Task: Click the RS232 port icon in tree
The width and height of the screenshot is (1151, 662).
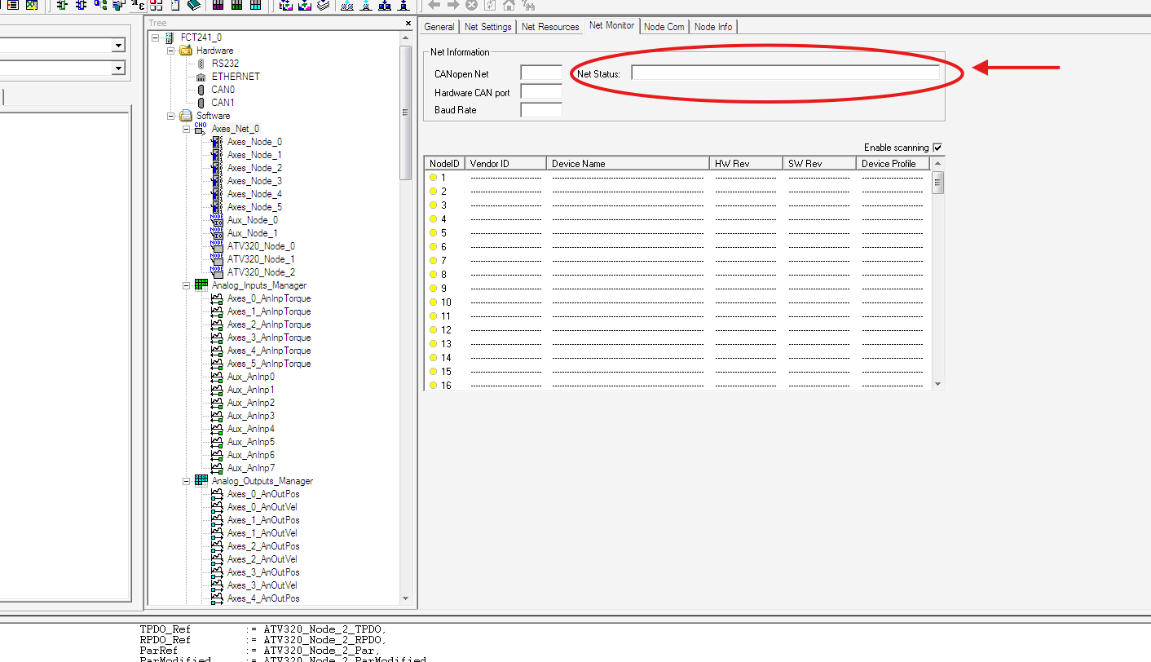Action: point(201,64)
